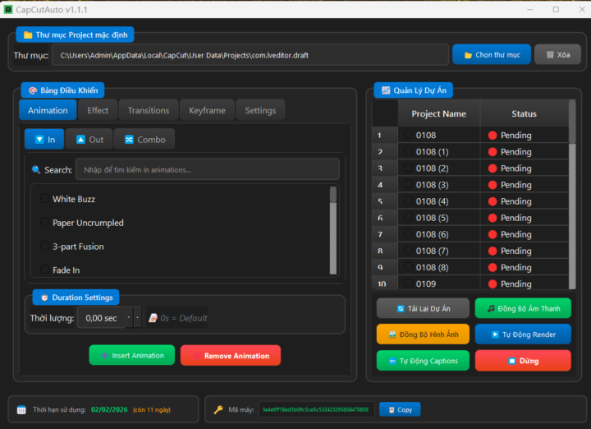Screen dimensions: 591x429
Task: Click the Tự Động Captions button
Action: pos(423,361)
